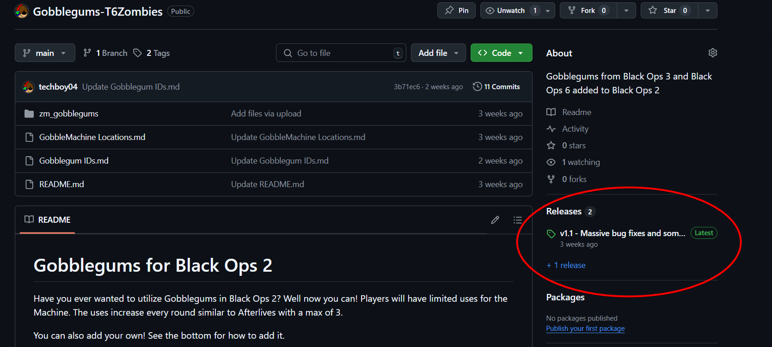Click the green tag icon by v1.1 release
Image resolution: width=772 pixels, height=347 pixels.
click(x=551, y=234)
